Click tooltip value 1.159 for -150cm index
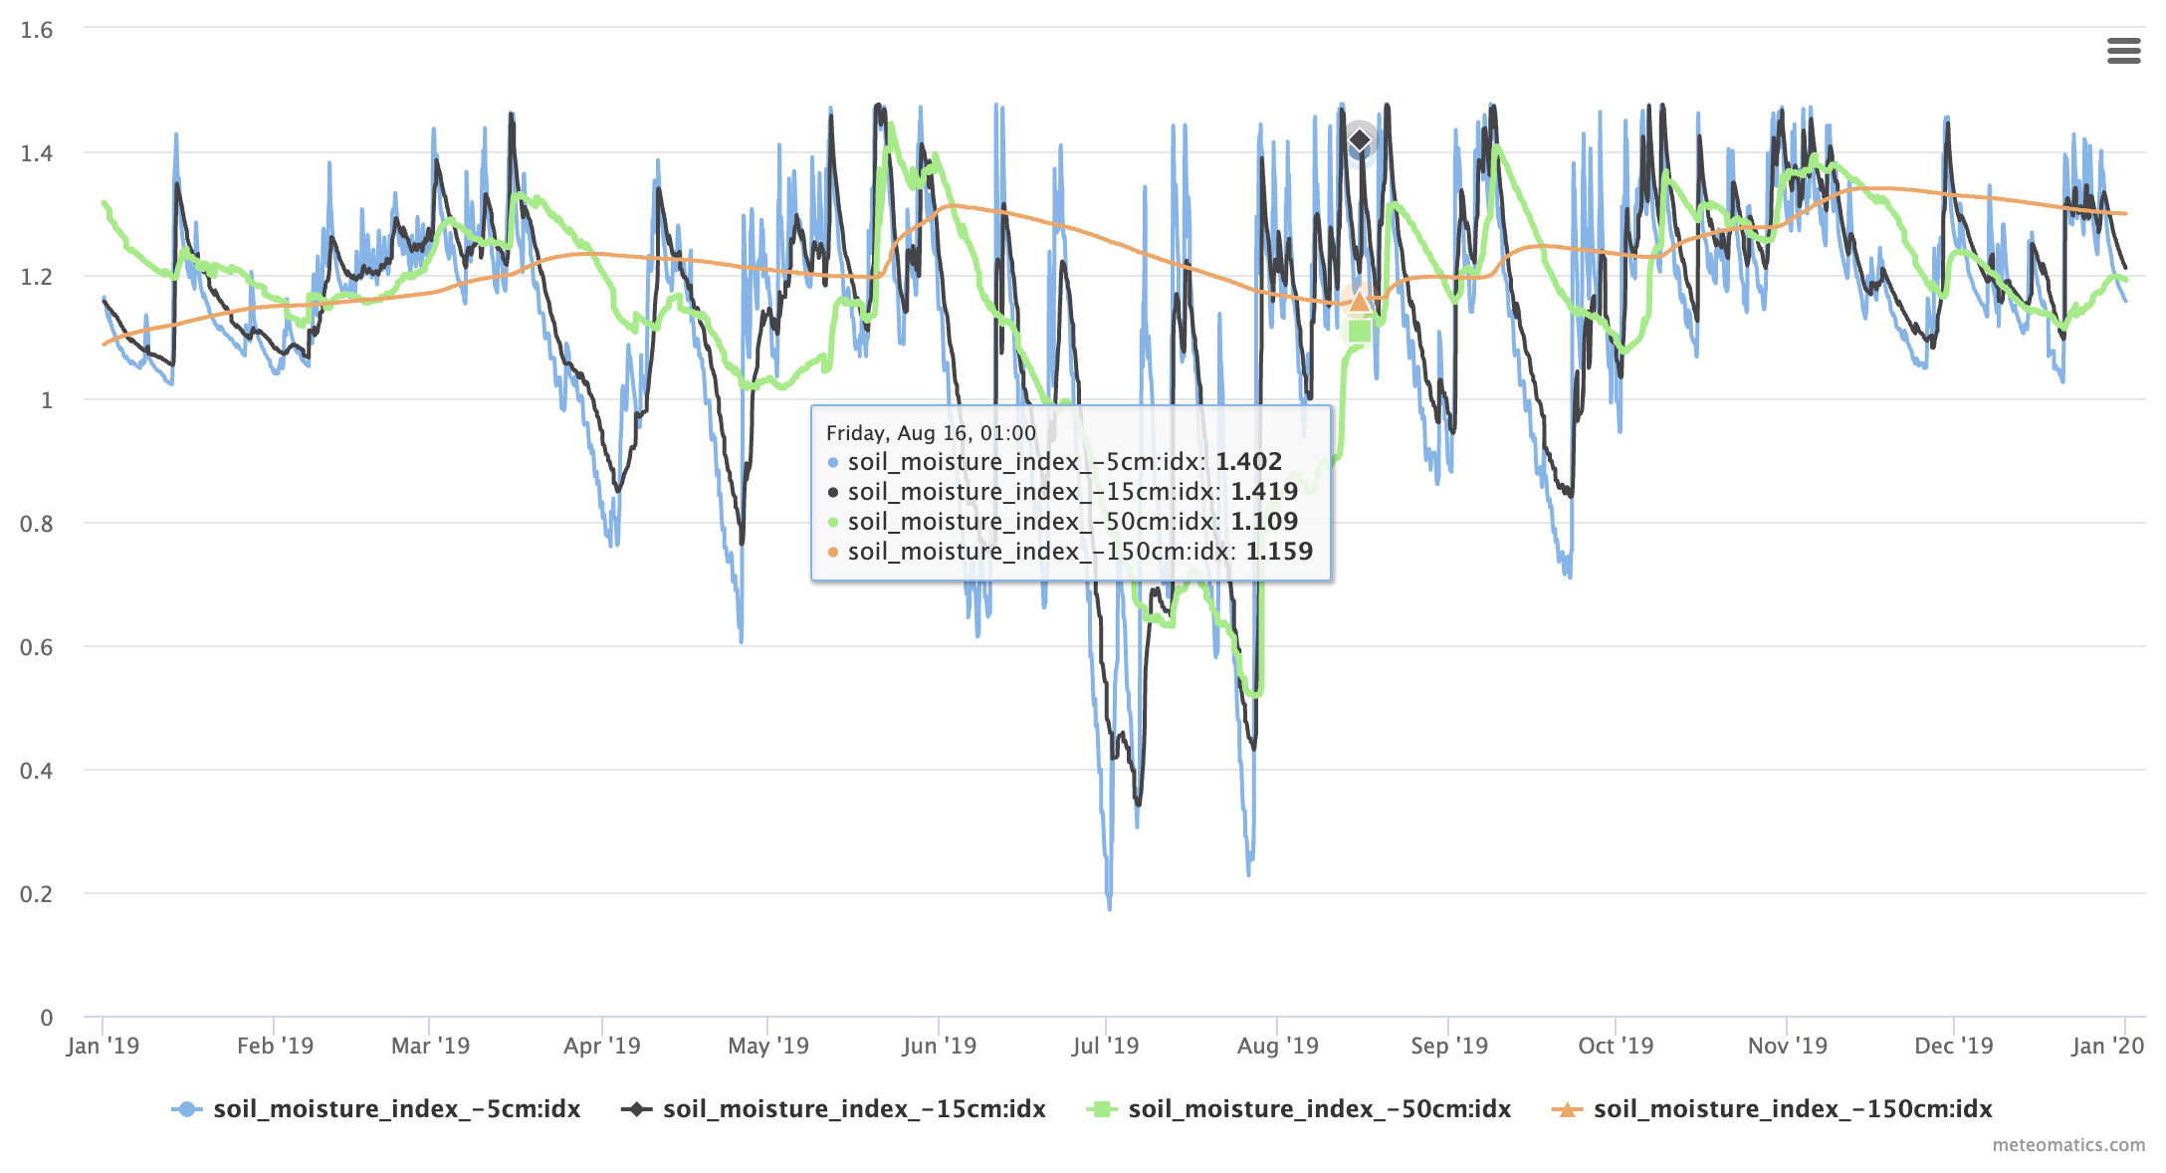 (1279, 552)
